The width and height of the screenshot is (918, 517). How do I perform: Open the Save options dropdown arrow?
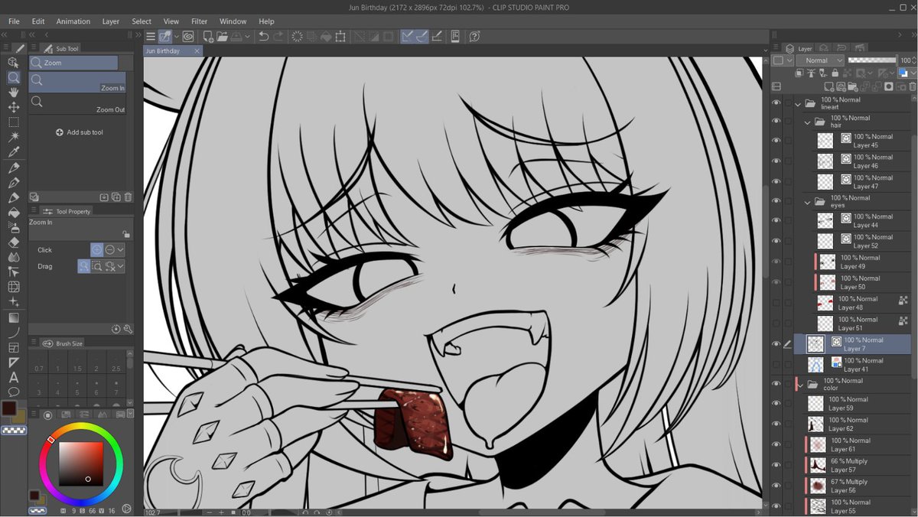coord(247,36)
